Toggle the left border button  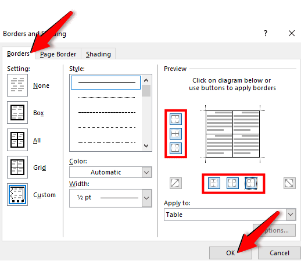(214, 183)
